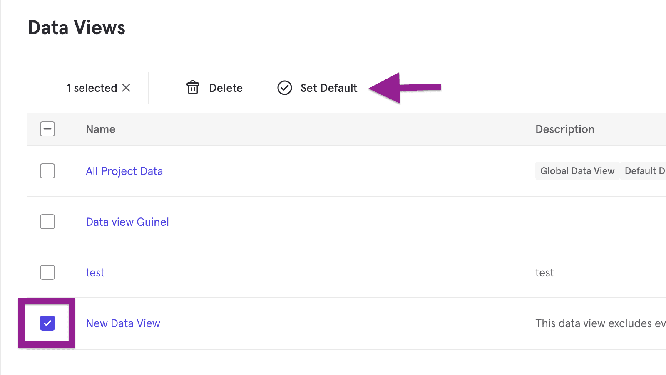Image resolution: width=666 pixels, height=375 pixels.
Task: Click the Global Data View tag
Action: pos(577,171)
